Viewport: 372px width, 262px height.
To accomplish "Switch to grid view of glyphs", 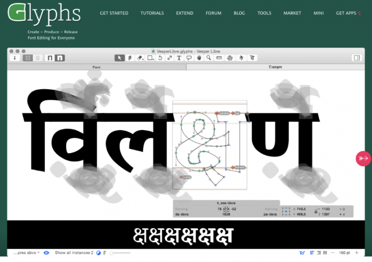I will pyautogui.click(x=28, y=58).
